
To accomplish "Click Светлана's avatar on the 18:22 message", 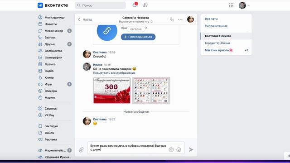I will pyautogui.click(x=87, y=121).
